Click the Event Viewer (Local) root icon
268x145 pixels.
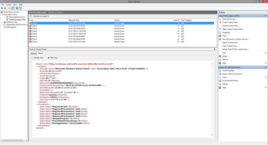pyautogui.click(x=2, y=12)
